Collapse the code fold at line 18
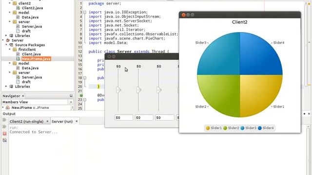 pos(85,78)
